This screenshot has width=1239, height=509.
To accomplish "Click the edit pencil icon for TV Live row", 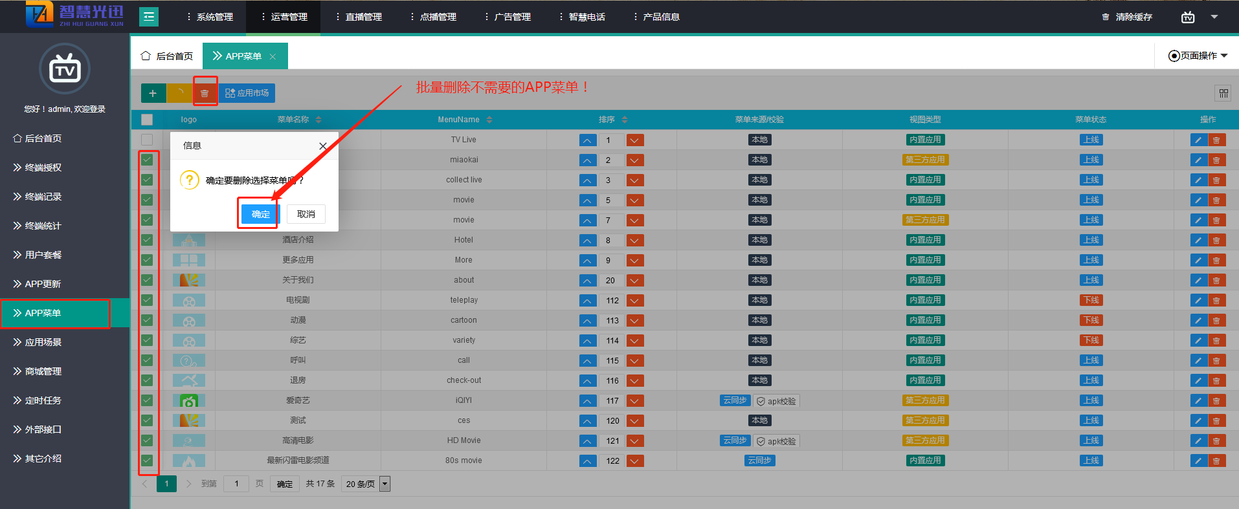I will click(1198, 140).
